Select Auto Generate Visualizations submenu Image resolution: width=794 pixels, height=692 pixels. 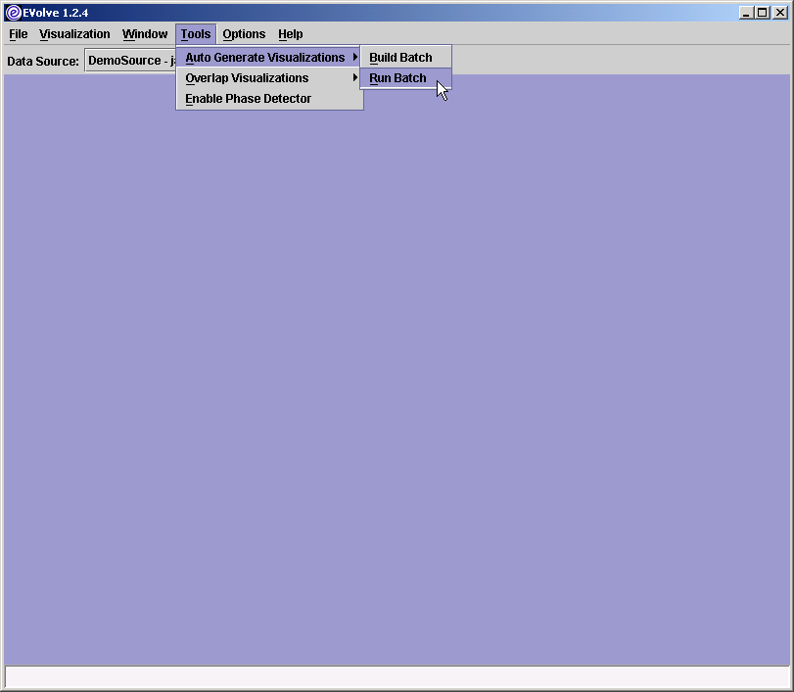(x=269, y=57)
